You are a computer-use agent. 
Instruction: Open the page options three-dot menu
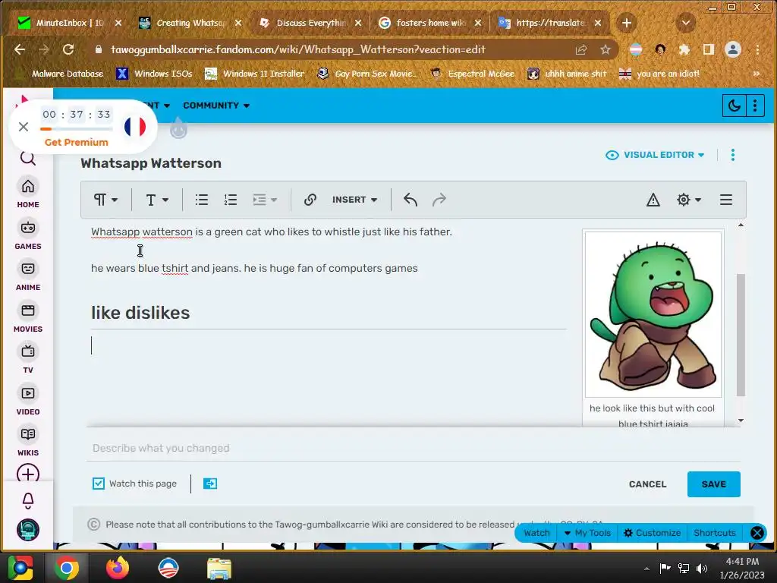coord(733,155)
